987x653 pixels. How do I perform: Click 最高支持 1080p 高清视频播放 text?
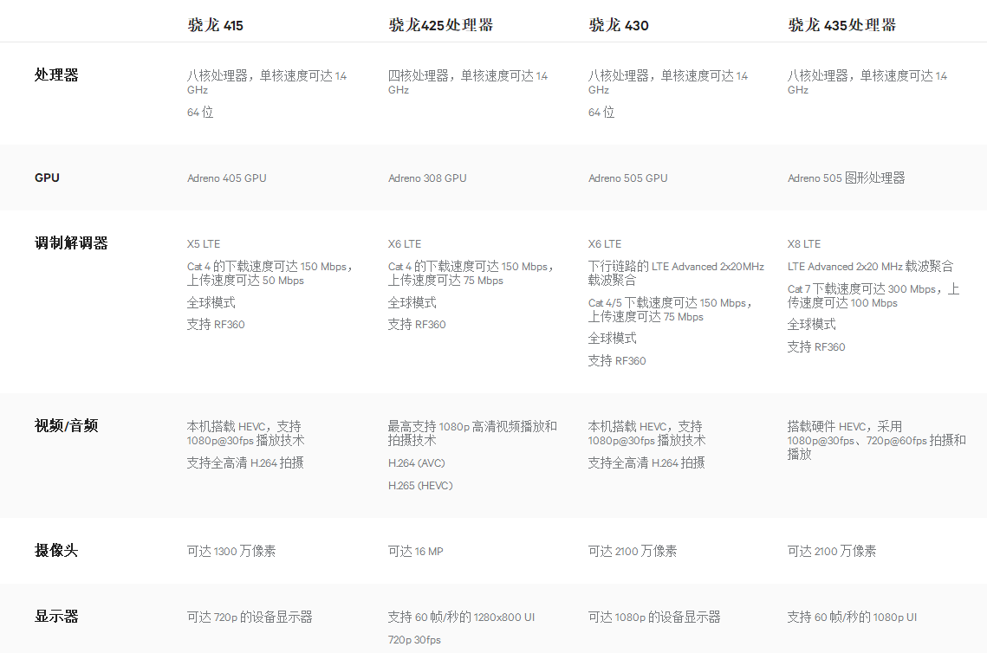point(473,433)
